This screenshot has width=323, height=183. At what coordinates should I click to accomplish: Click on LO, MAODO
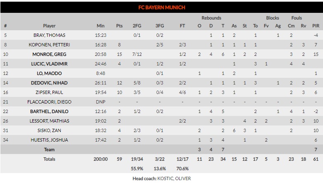(x=49, y=73)
